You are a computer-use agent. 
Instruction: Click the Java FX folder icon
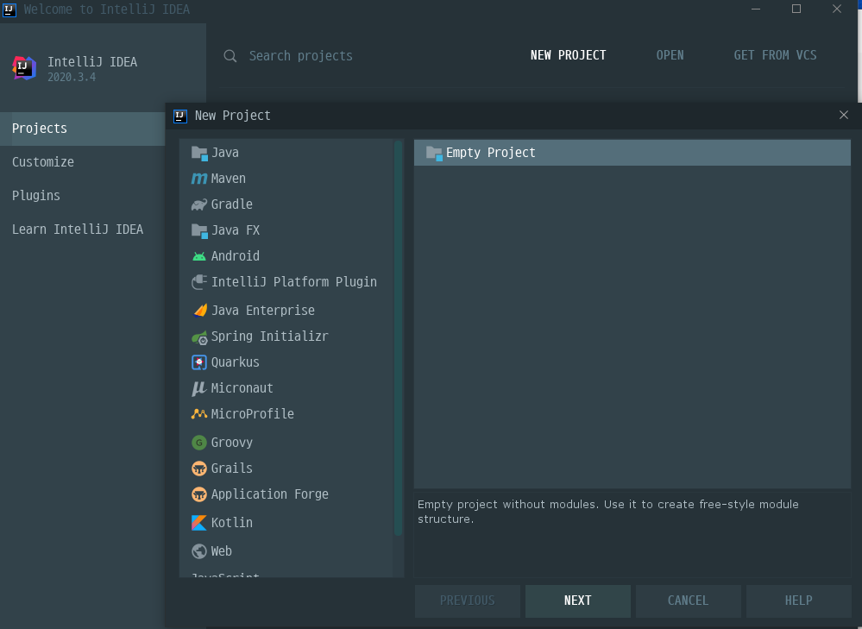(x=199, y=230)
